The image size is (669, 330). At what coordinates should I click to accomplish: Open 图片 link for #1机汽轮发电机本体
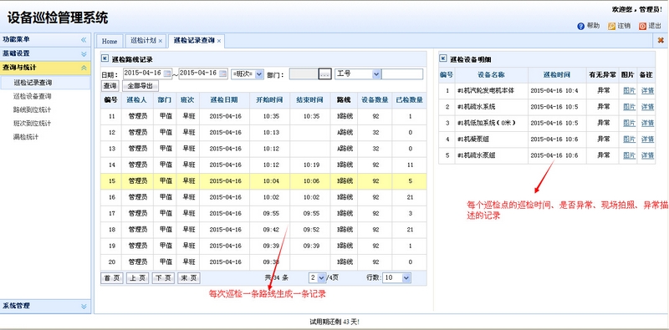[x=630, y=91]
